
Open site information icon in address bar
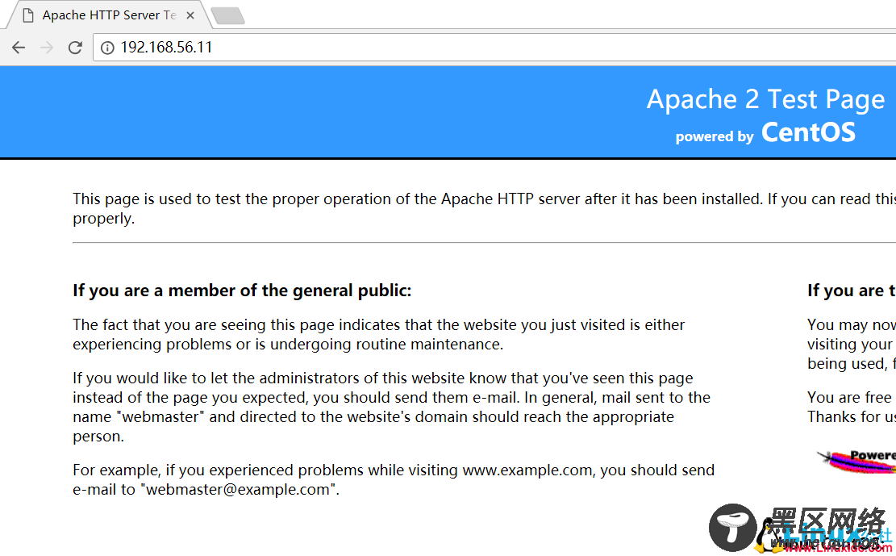pyautogui.click(x=107, y=48)
